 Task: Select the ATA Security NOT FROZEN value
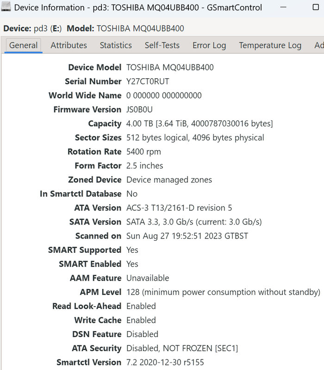[x=182, y=348]
